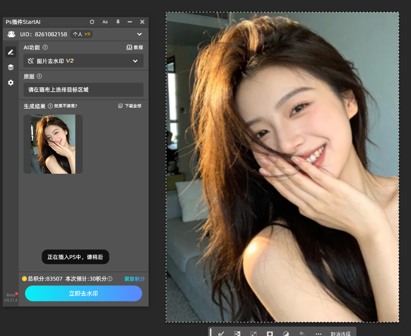Open the gear settings in sidebar

pos(11,83)
